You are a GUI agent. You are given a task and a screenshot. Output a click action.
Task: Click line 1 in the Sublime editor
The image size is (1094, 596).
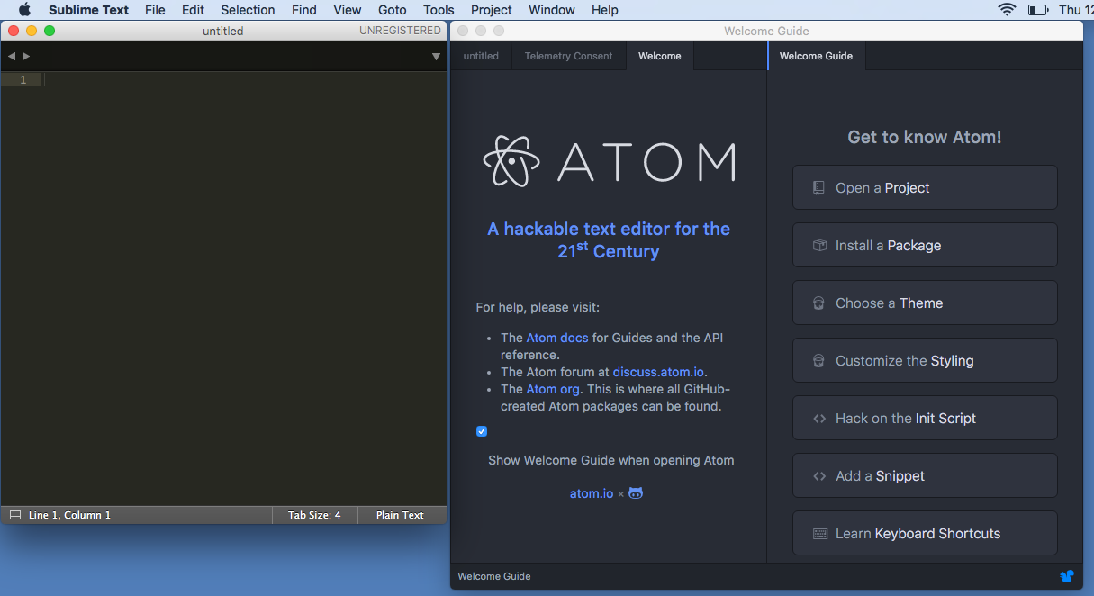coord(243,80)
